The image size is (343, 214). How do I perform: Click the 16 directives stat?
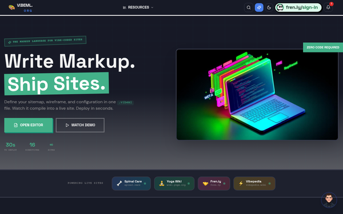(x=32, y=147)
